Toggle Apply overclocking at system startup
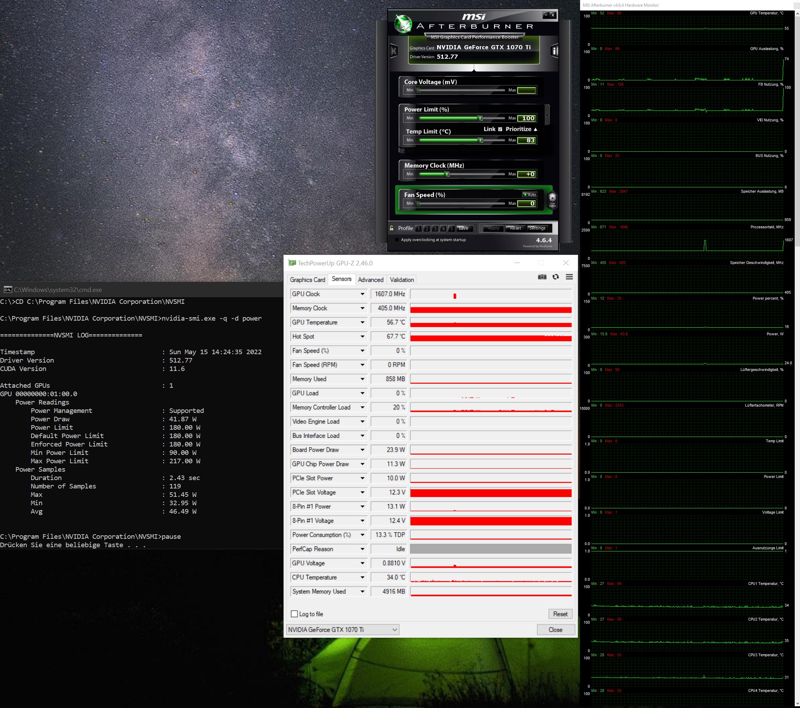 pos(397,240)
